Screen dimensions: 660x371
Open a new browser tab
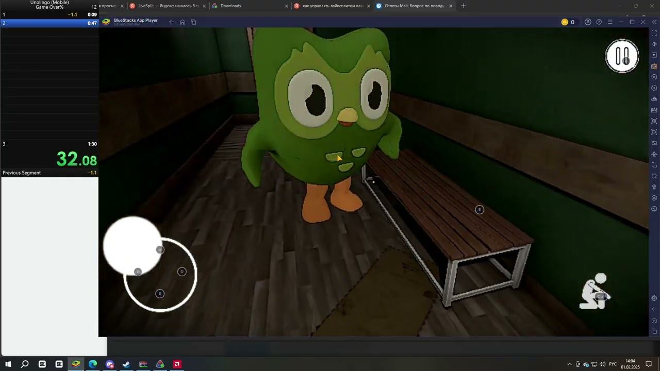point(464,6)
